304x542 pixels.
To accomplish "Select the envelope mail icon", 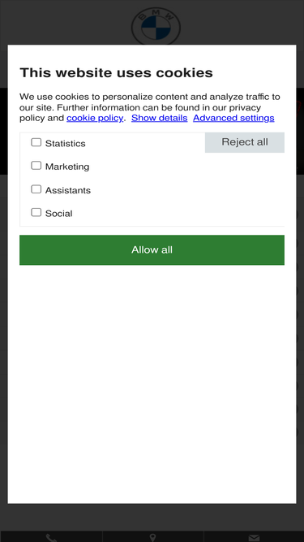I will 254,538.
